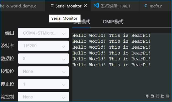Click the 端口 label
172x102 pixels.
click(9, 33)
